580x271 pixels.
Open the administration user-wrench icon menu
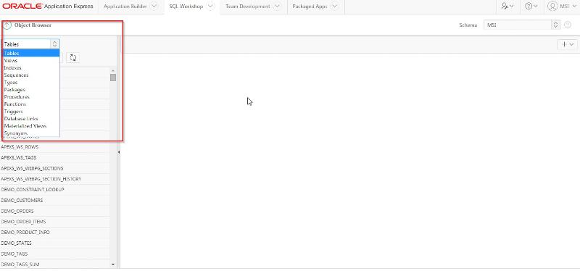pyautogui.click(x=507, y=7)
